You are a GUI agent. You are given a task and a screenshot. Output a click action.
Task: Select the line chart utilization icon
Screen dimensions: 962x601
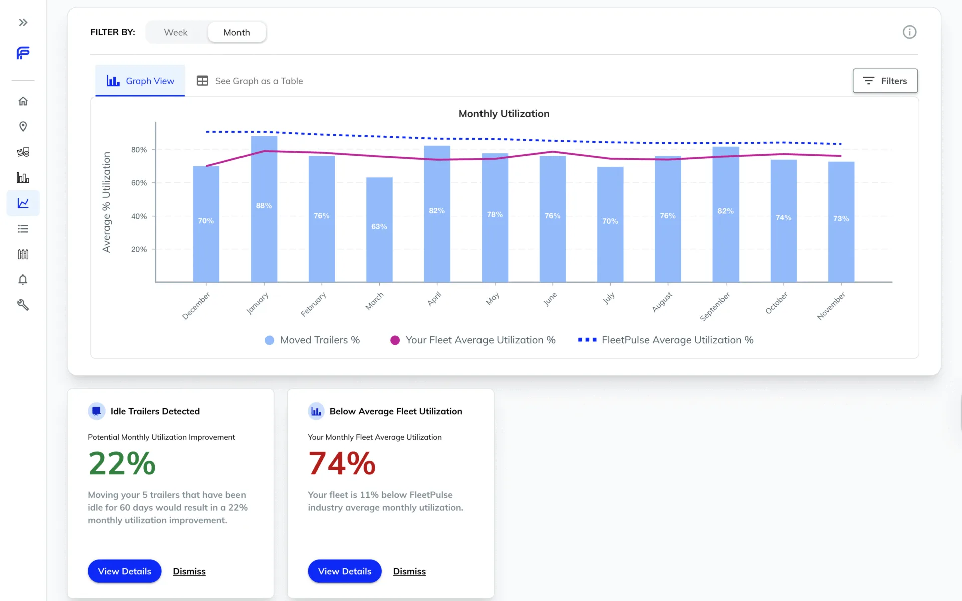pos(23,203)
